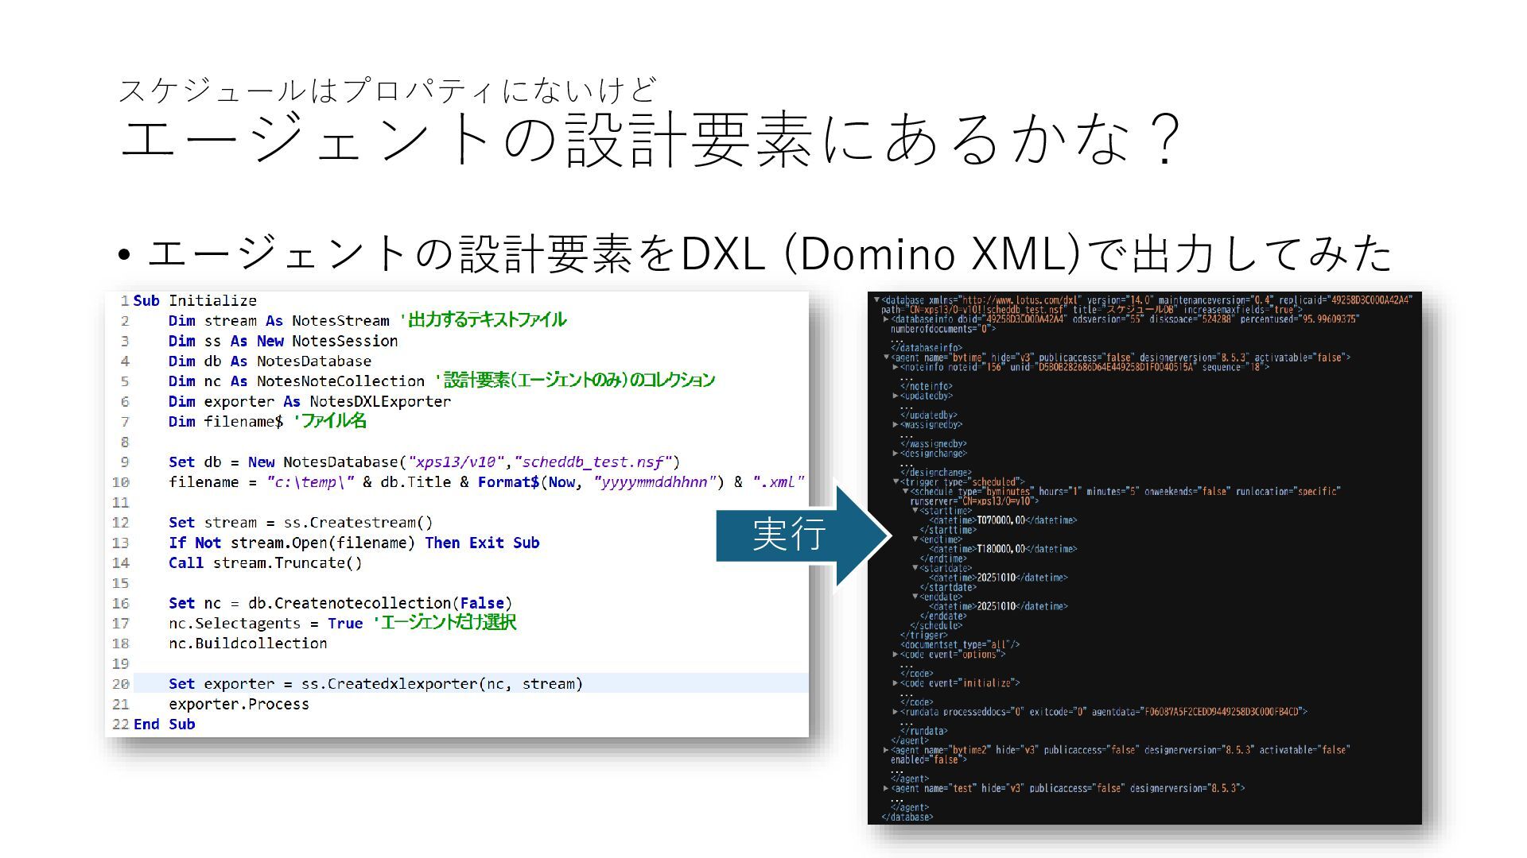
Task: Collapse the agent "bytime" node triangle
Action: coord(887,357)
